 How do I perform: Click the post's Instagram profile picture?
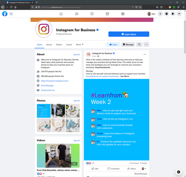click(x=89, y=54)
